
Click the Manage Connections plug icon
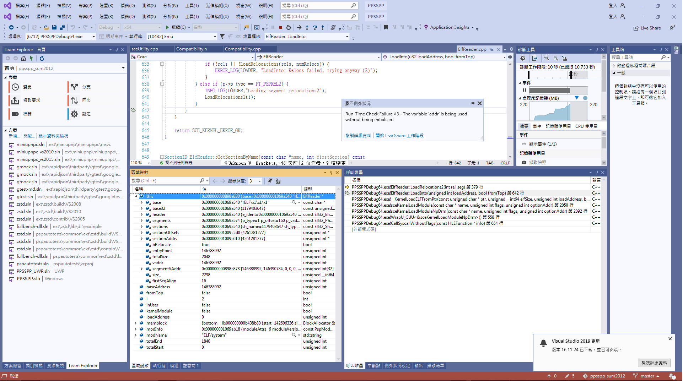click(x=31, y=58)
